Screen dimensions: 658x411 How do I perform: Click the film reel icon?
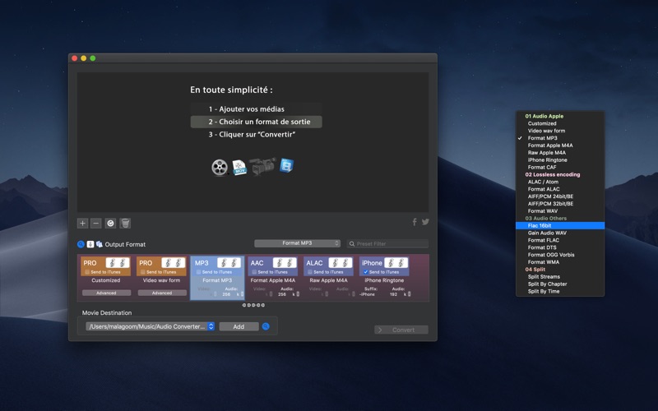pos(220,168)
